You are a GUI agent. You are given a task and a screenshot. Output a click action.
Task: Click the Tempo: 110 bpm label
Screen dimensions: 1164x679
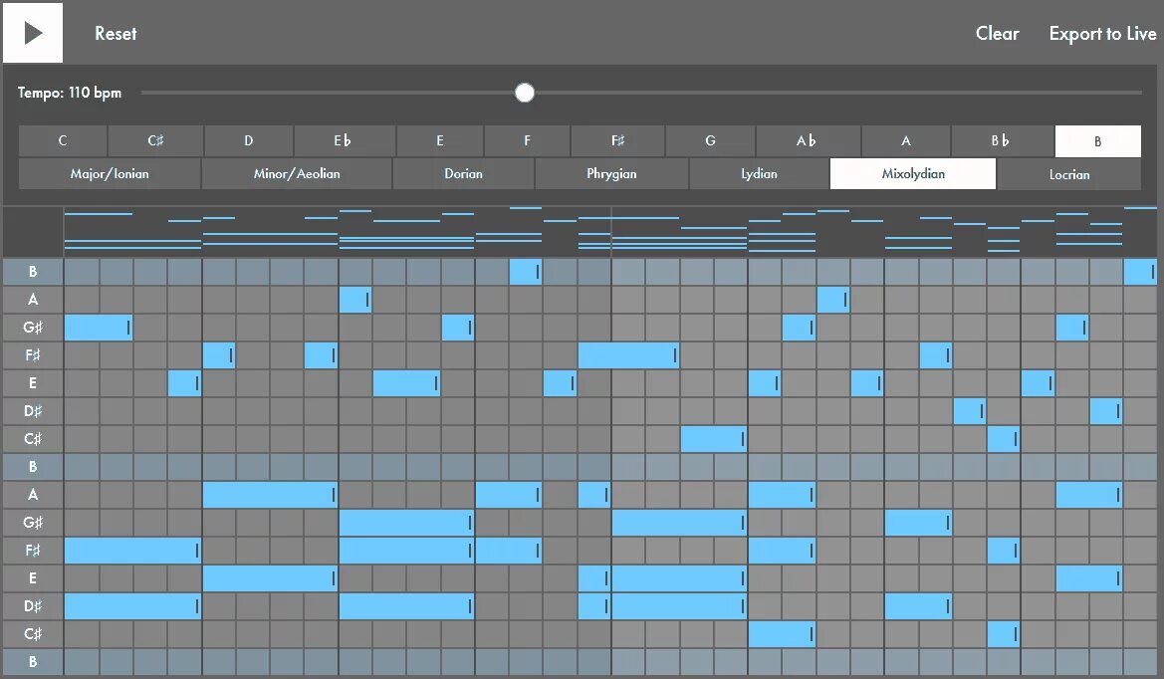70,93
